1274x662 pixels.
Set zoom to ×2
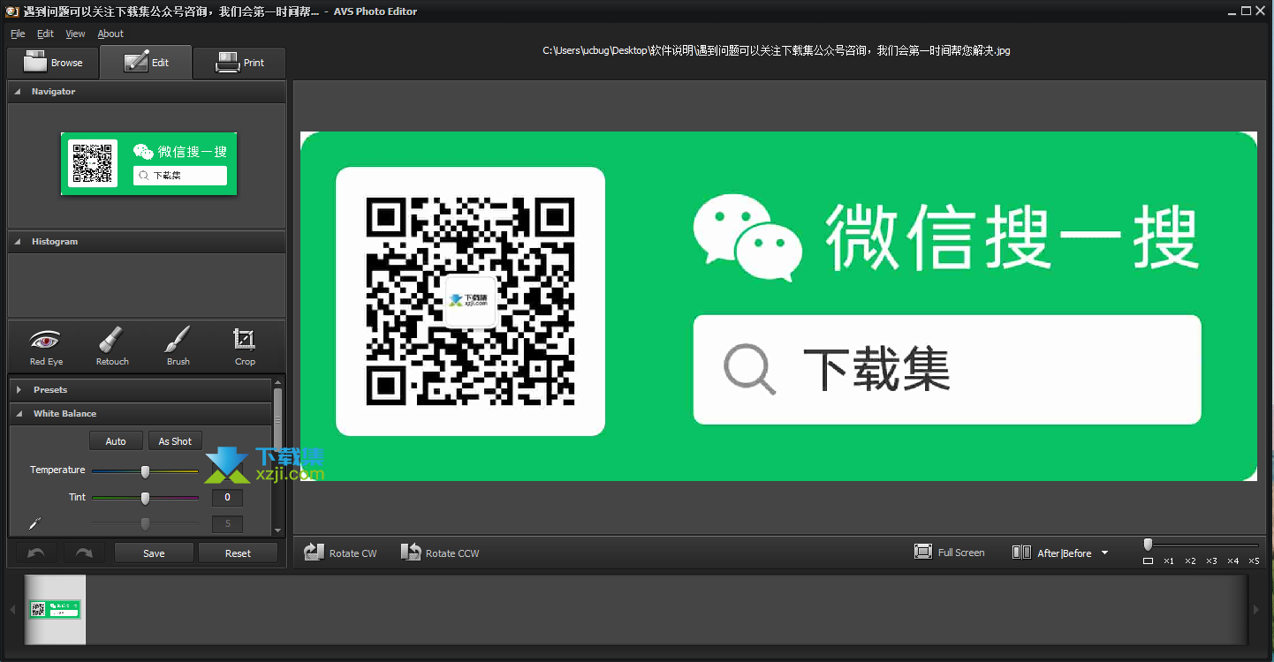coord(1190,560)
